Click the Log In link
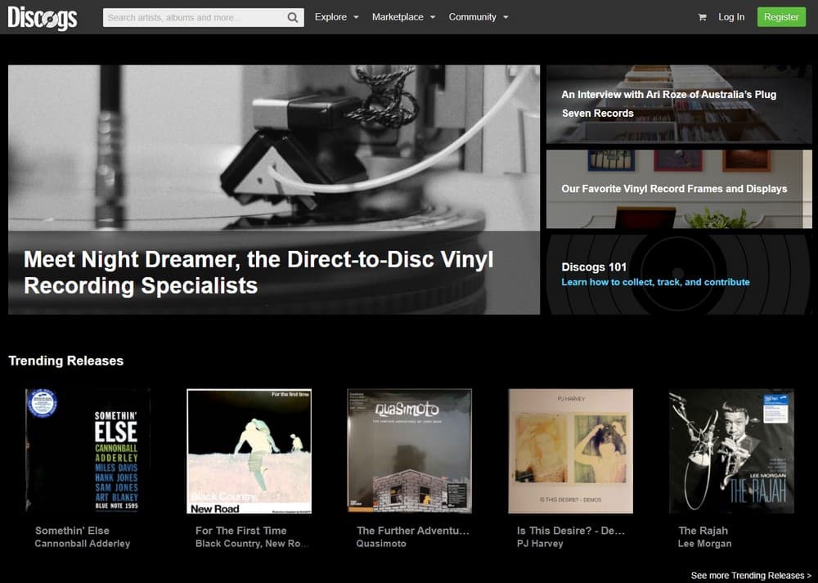Image resolution: width=818 pixels, height=583 pixels. pos(731,17)
